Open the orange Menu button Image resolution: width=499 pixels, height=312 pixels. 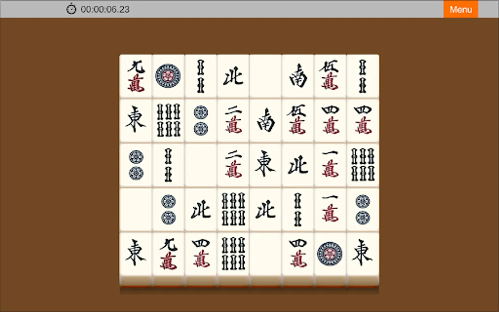click(461, 9)
